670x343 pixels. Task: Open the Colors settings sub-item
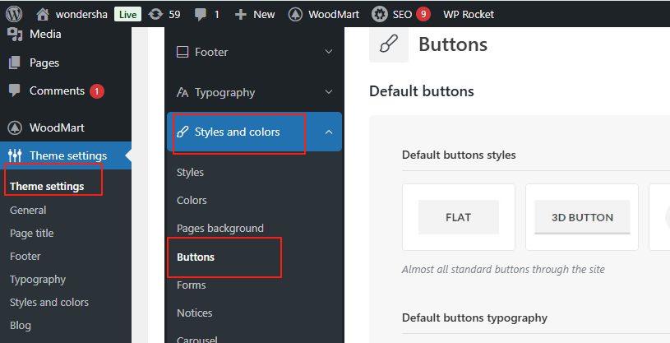point(192,200)
